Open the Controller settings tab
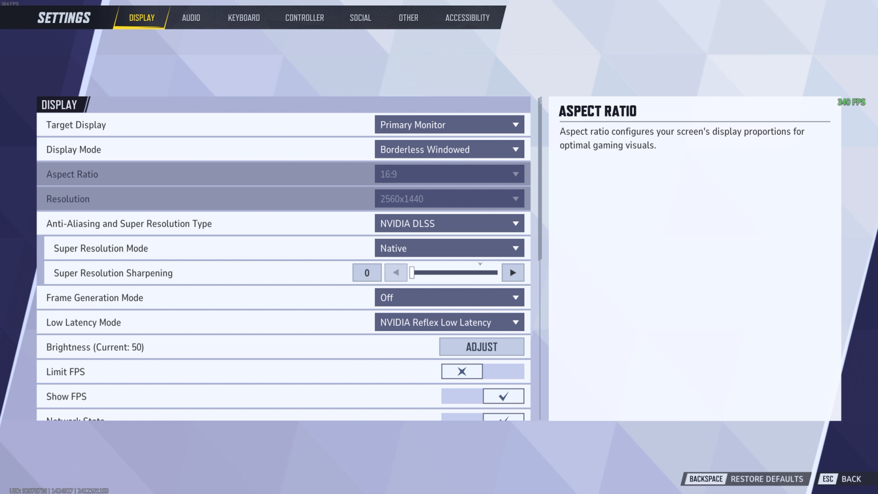The image size is (878, 494). 305,17
